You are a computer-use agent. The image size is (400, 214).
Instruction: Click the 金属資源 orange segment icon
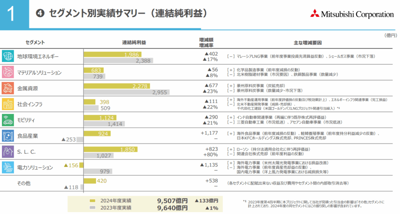point(8,88)
